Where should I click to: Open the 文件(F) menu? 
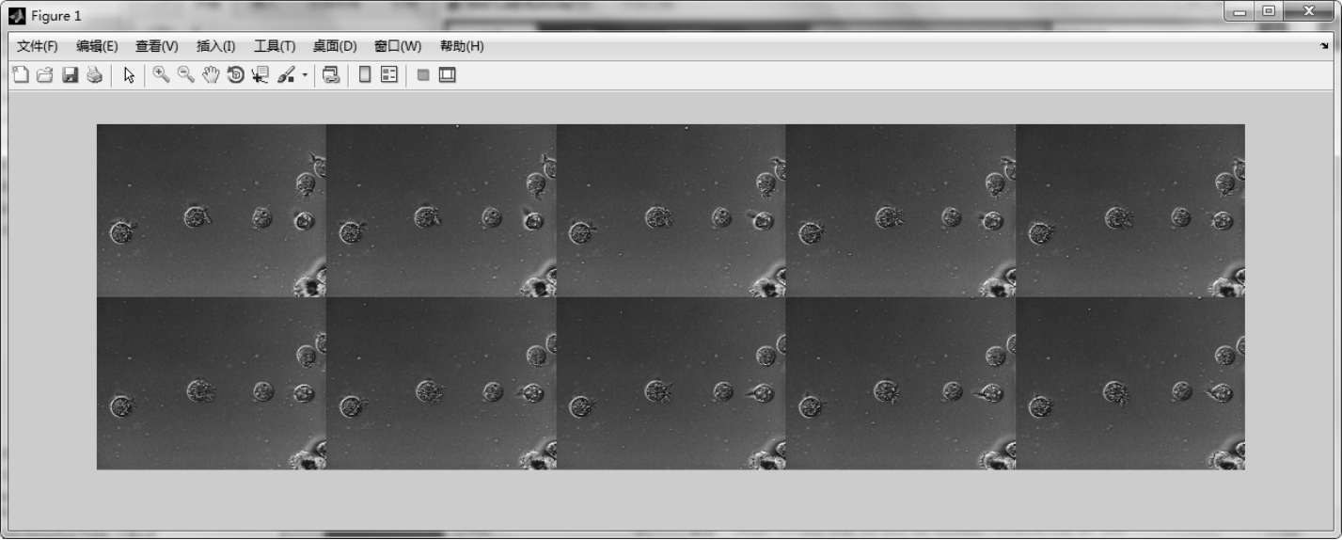37,46
